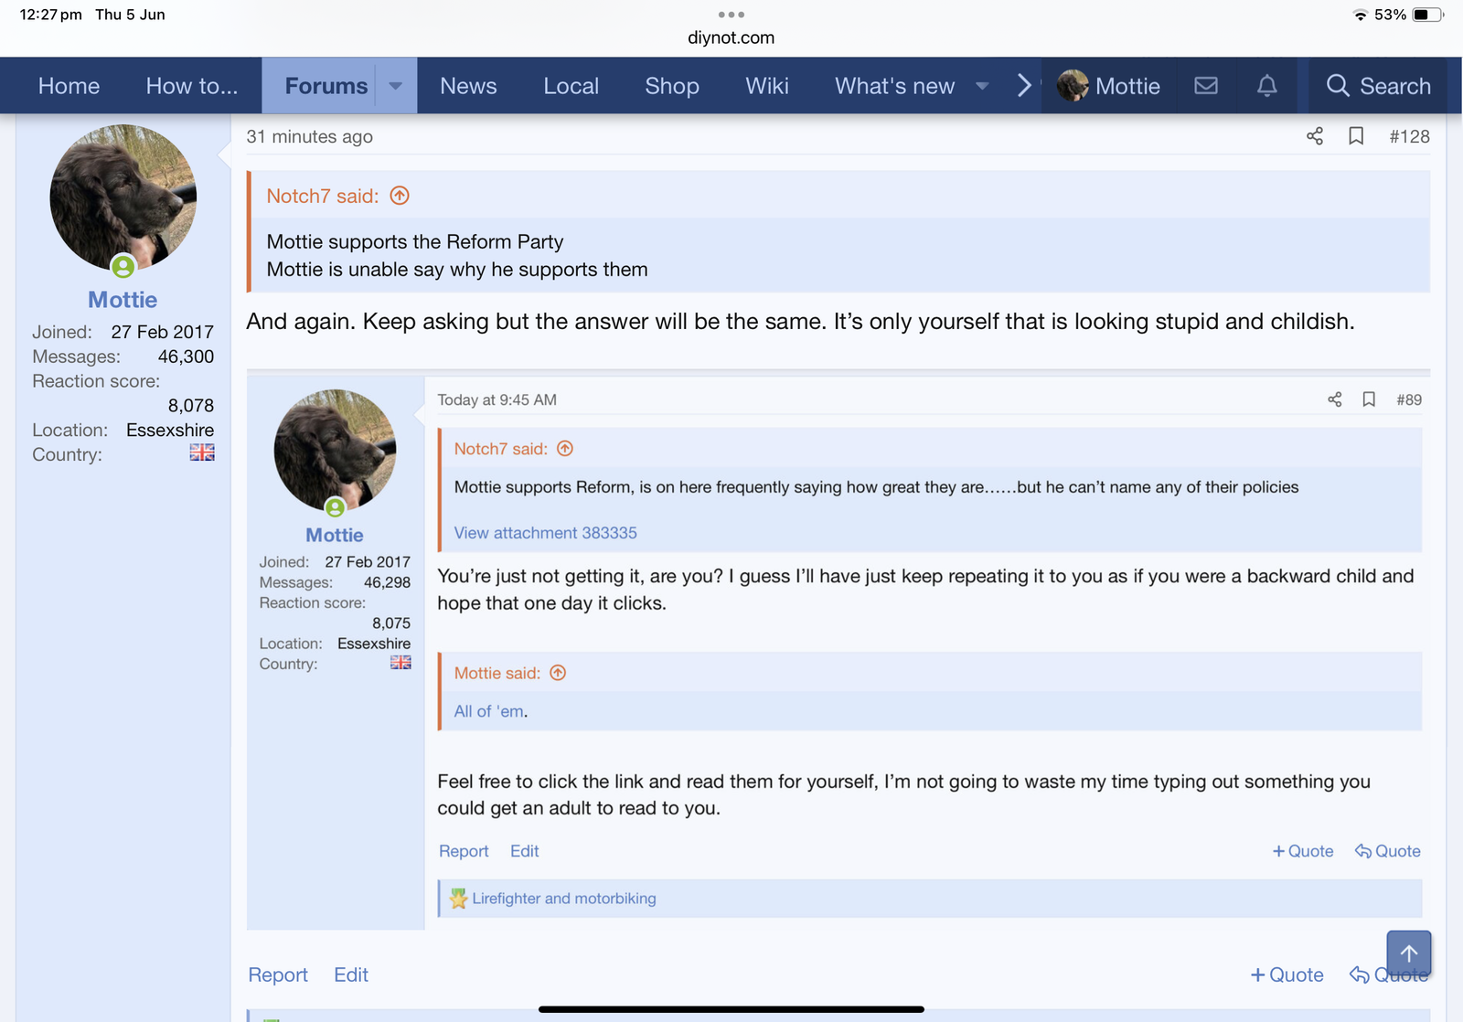This screenshot has width=1463, height=1022.
Task: Open the Wiki tab
Action: [766, 86]
